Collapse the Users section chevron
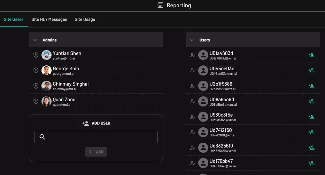Viewport: 325px width, 175px height. pos(192,40)
